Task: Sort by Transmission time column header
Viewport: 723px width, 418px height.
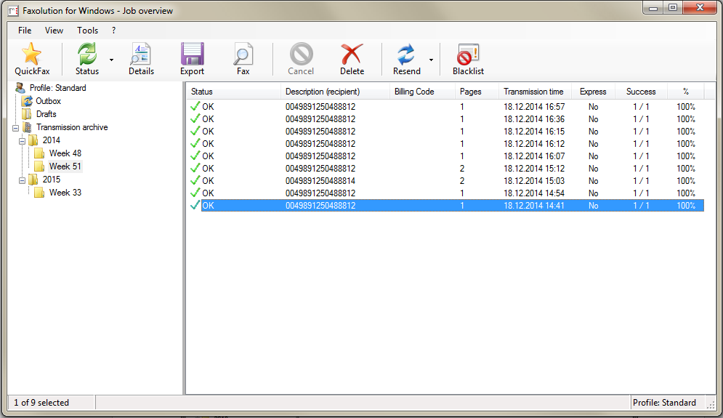Action: point(533,92)
